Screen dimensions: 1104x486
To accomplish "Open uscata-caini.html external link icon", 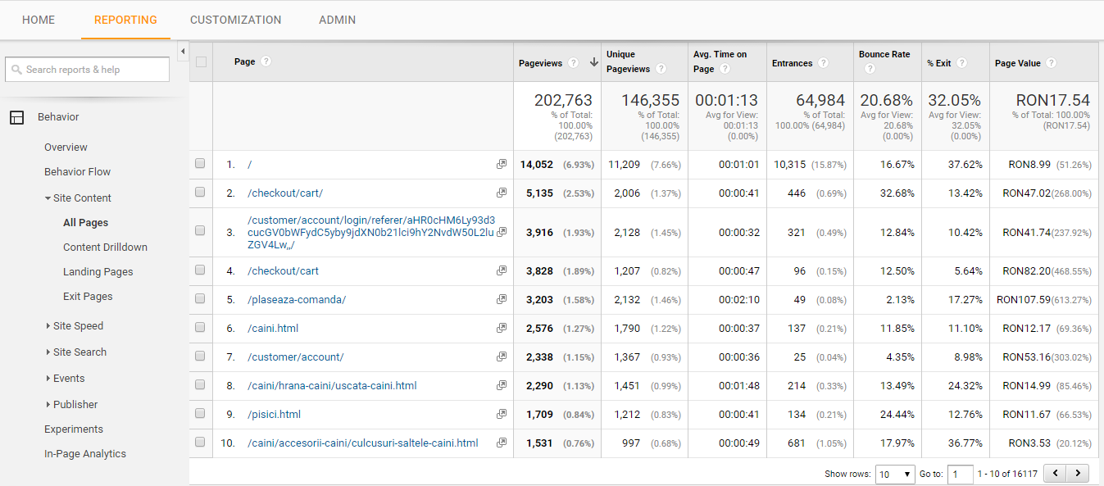I will (502, 386).
